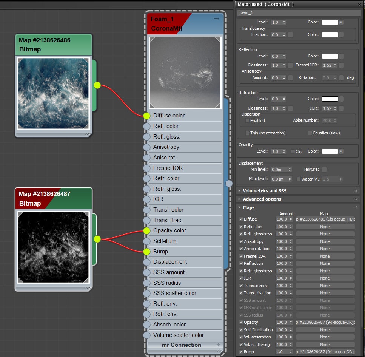Open Bump map slot #2138626487
This screenshot has height=357, width=365.
tap(325, 352)
